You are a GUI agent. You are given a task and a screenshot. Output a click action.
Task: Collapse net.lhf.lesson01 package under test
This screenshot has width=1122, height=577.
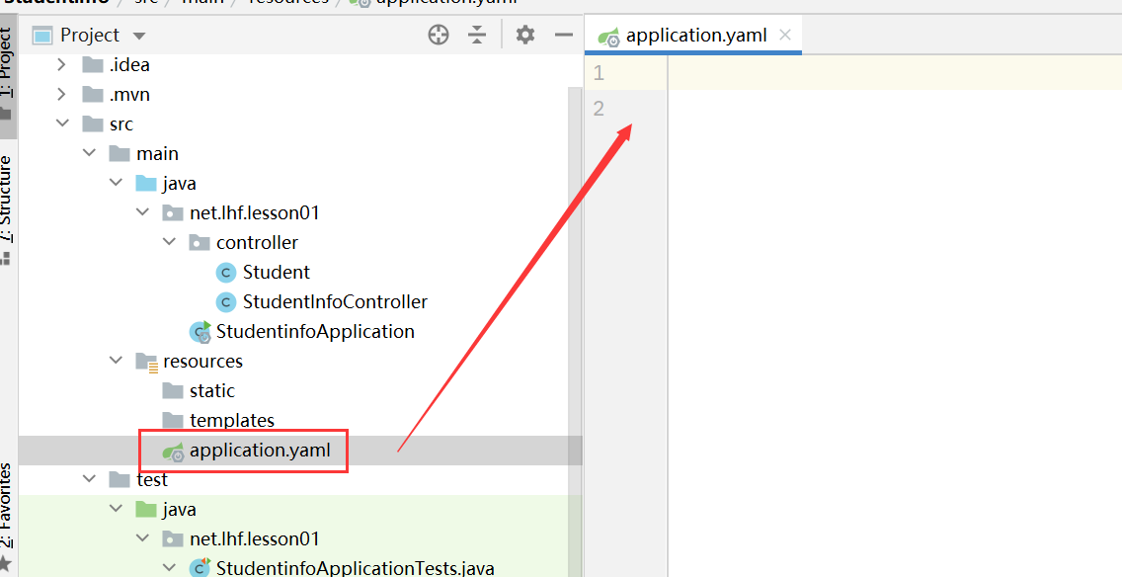[x=142, y=538]
